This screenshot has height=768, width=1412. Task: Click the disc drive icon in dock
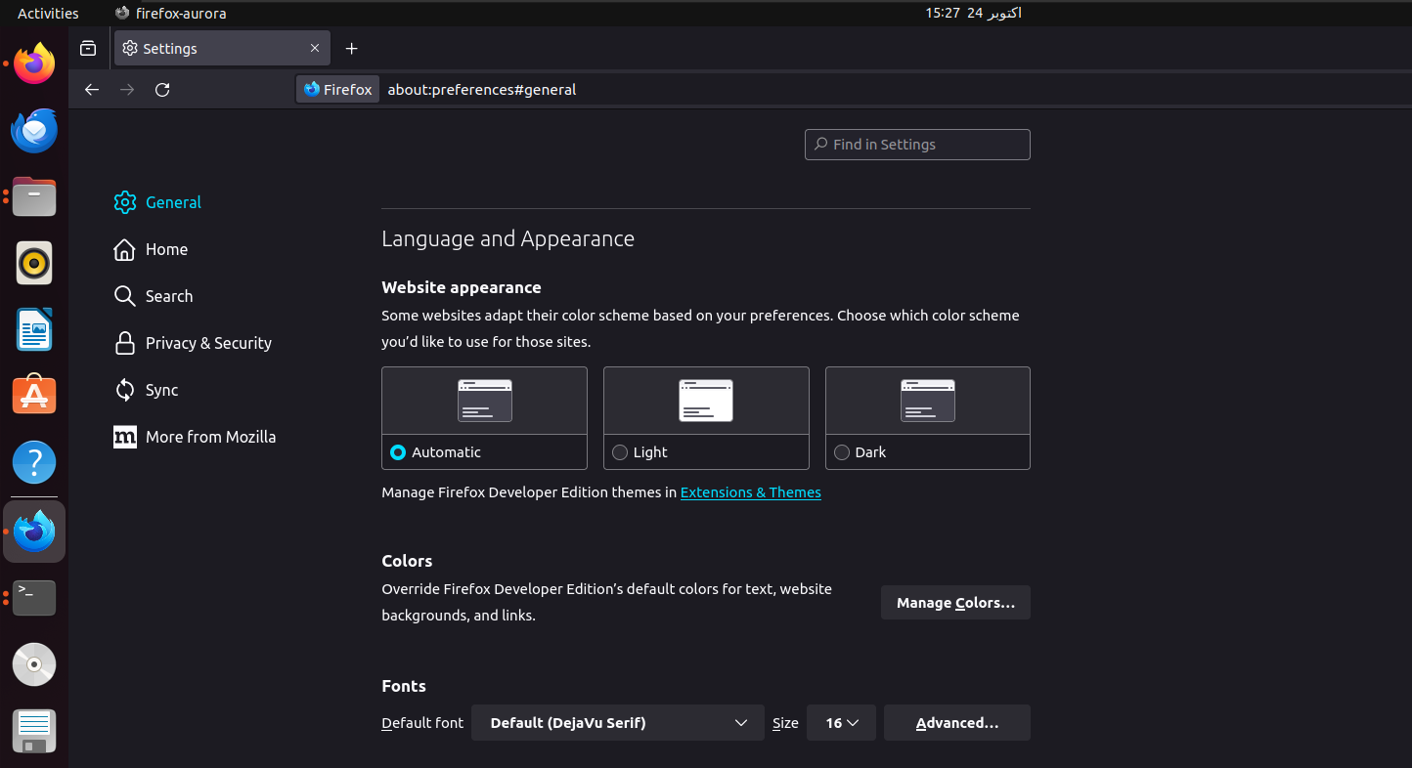[34, 664]
